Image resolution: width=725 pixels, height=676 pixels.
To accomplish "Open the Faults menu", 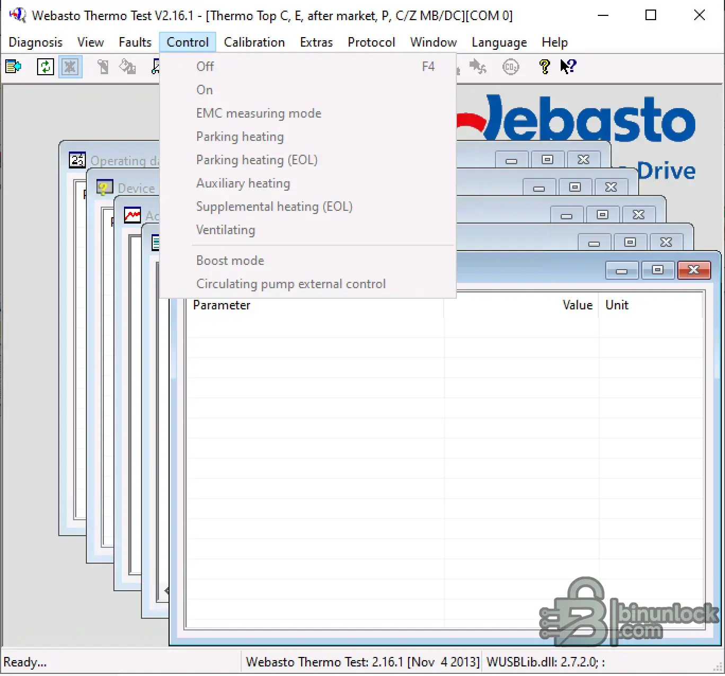I will pyautogui.click(x=135, y=42).
